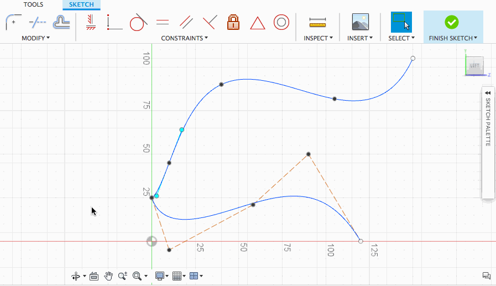Screen dimensions: 496x286
Task: Open the INSERT dropdown menu
Action: pyautogui.click(x=360, y=38)
